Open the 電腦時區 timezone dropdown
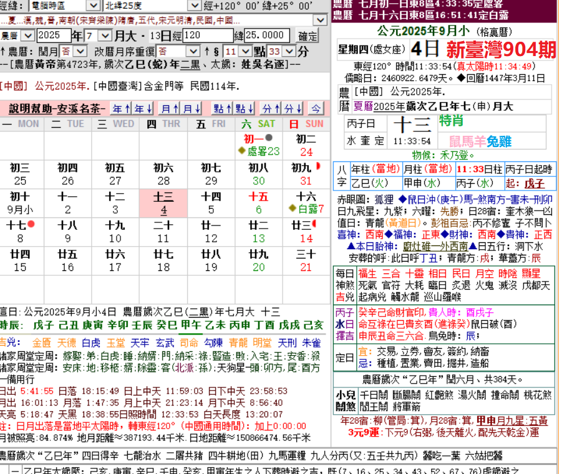562x474 pixels. (92, 6)
